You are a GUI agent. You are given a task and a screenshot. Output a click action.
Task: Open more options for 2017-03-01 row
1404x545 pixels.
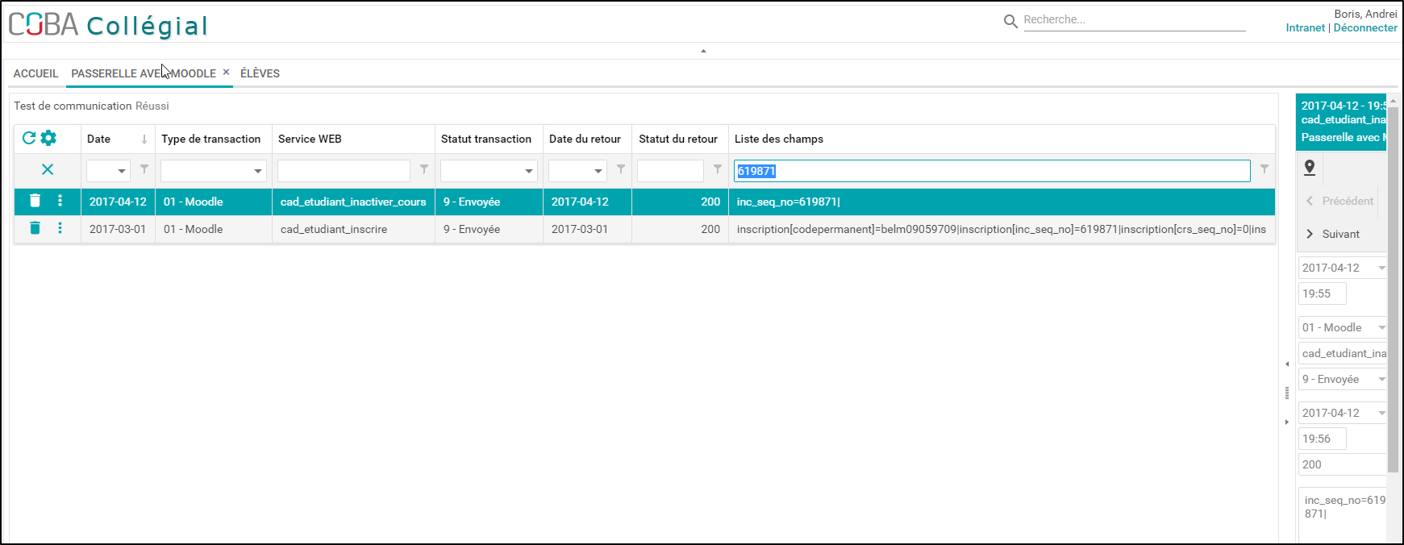[x=60, y=228]
